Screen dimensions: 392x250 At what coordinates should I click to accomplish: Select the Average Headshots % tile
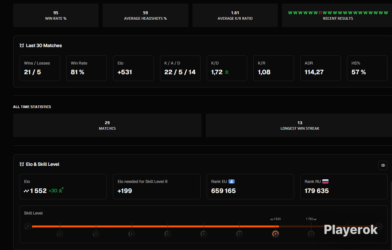tap(145, 15)
